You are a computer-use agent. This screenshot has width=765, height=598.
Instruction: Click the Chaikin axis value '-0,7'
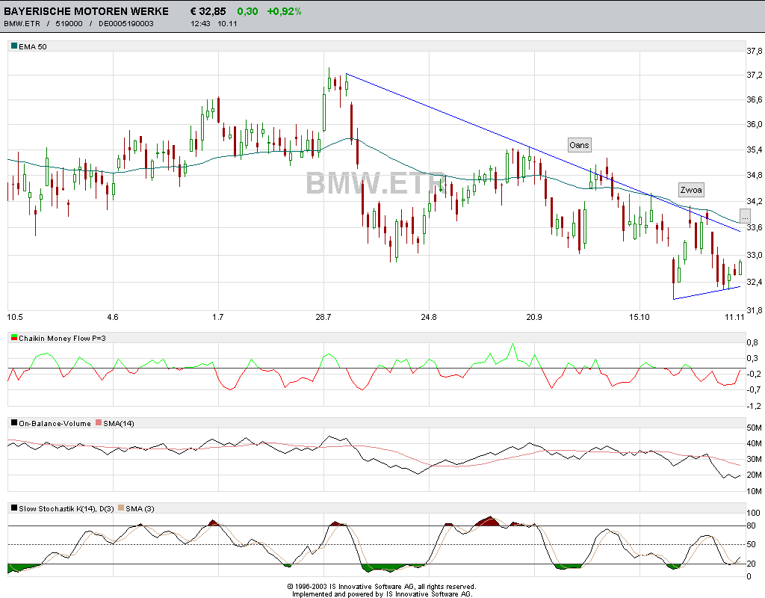pos(754,389)
